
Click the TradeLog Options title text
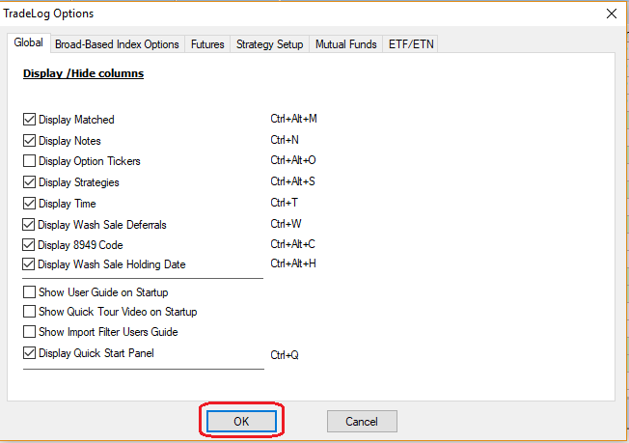click(48, 14)
